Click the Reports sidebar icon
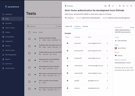Viewport: 135px width, 96px height. tap(3, 59)
